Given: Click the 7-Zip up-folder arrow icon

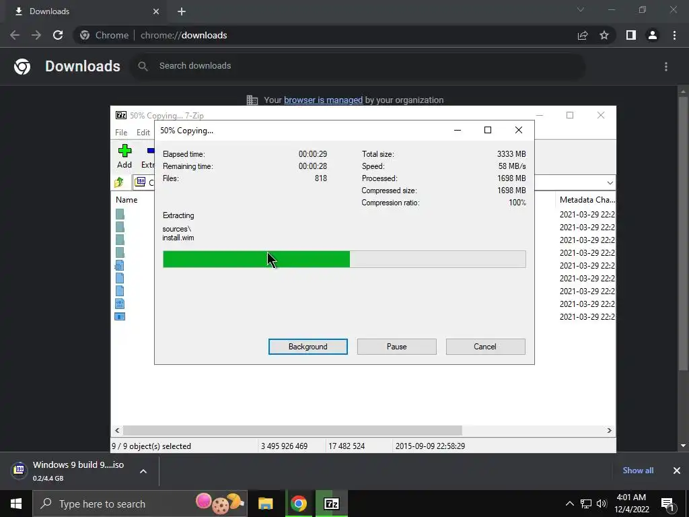Looking at the screenshot, I should click(119, 182).
